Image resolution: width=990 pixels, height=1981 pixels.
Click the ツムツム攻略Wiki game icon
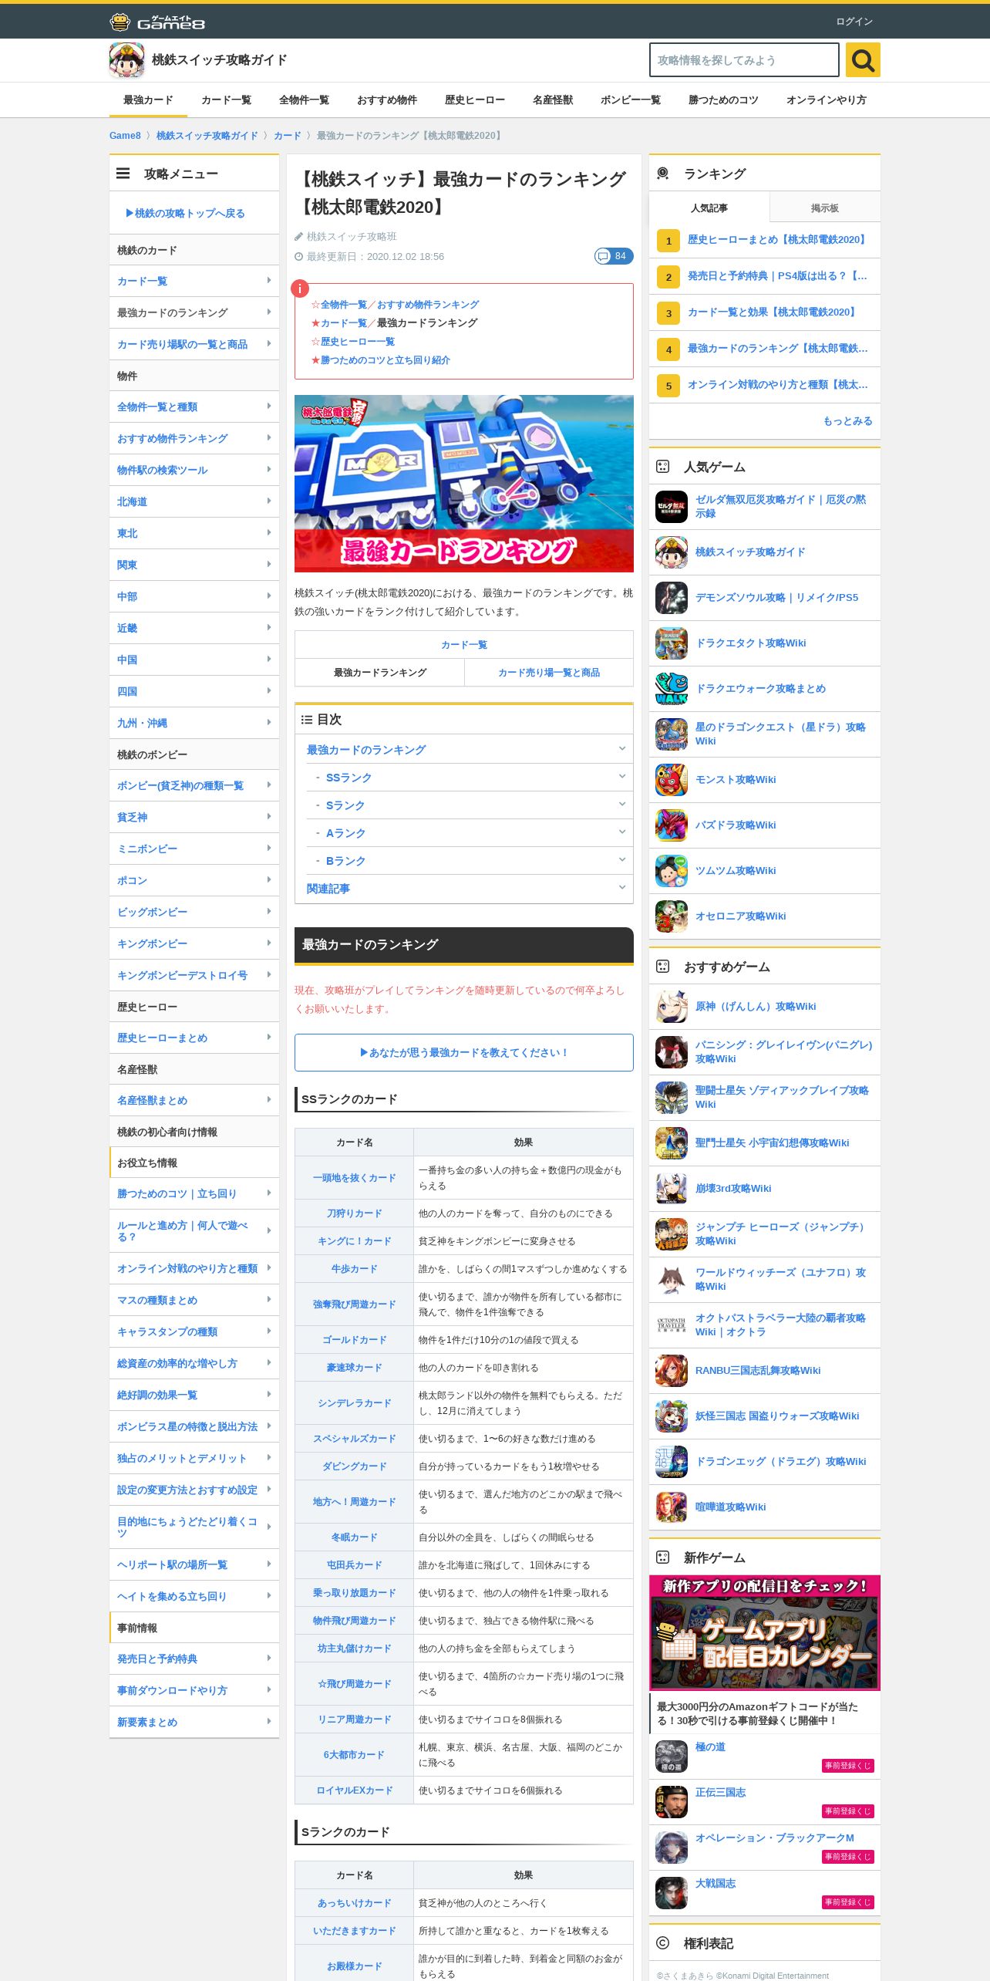point(672,871)
